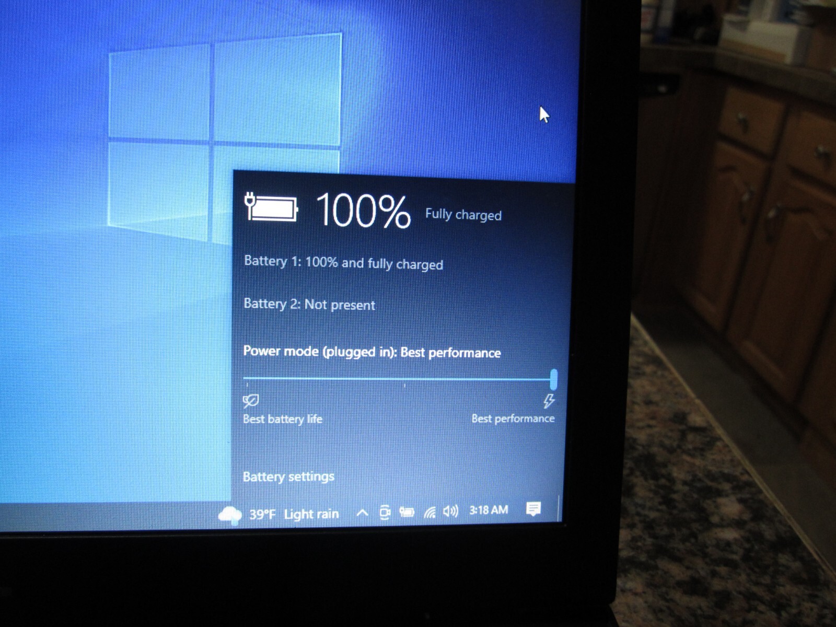The image size is (836, 627).
Task: Click the 'Best performance' slider label
Action: [513, 419]
